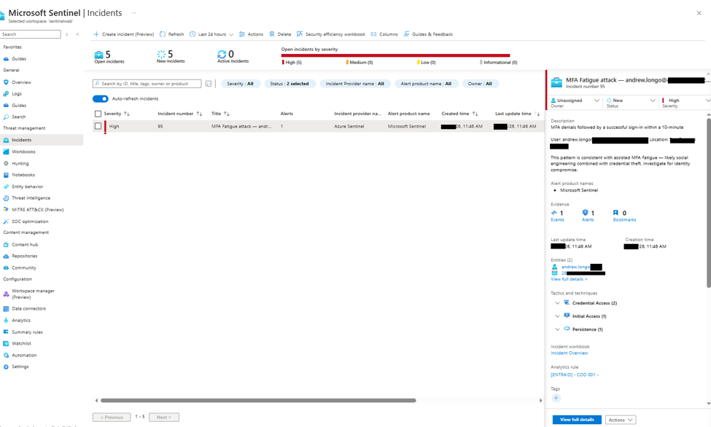Screen dimensions: 711x427
Task: Click the horizontal table scrollbar
Action: 258,400
